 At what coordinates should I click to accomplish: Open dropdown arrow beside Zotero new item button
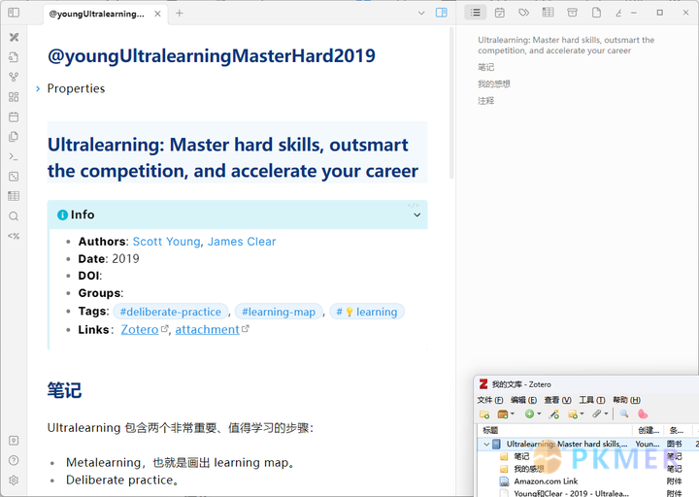click(x=539, y=414)
